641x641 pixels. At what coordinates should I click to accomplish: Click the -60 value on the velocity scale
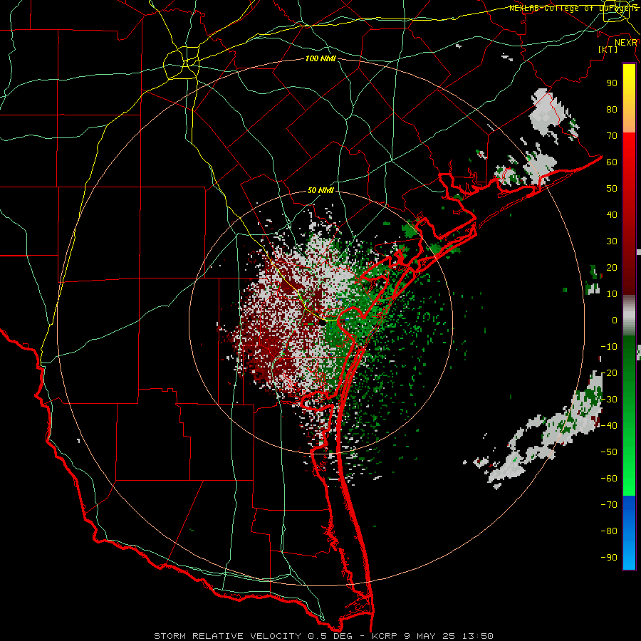[609, 479]
